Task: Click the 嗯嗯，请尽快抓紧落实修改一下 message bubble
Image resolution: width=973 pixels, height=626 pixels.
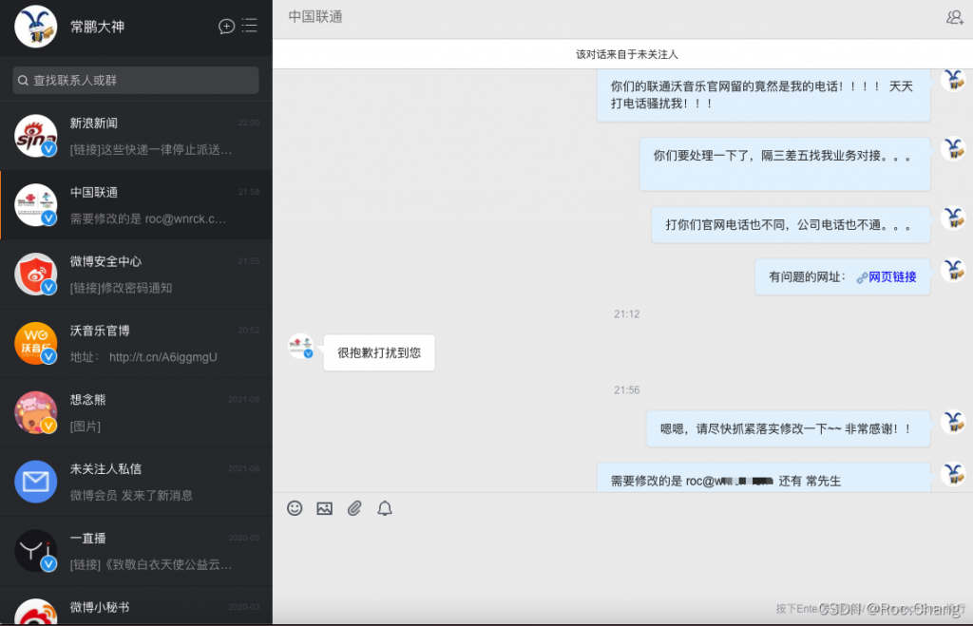Action: coord(788,428)
